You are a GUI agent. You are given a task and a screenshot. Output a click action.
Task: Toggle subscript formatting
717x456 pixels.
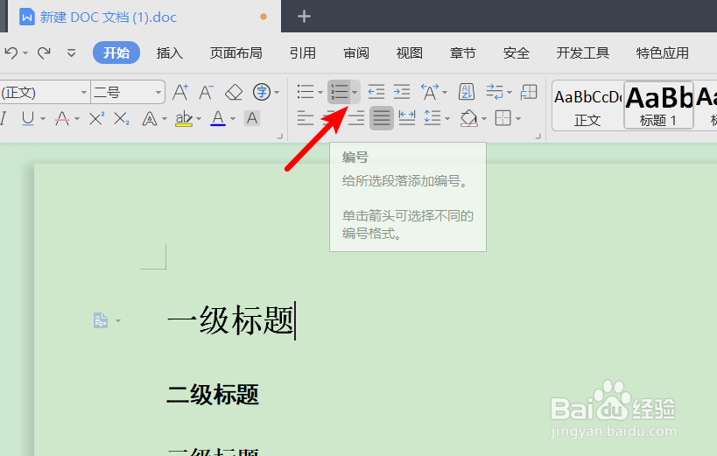122,119
